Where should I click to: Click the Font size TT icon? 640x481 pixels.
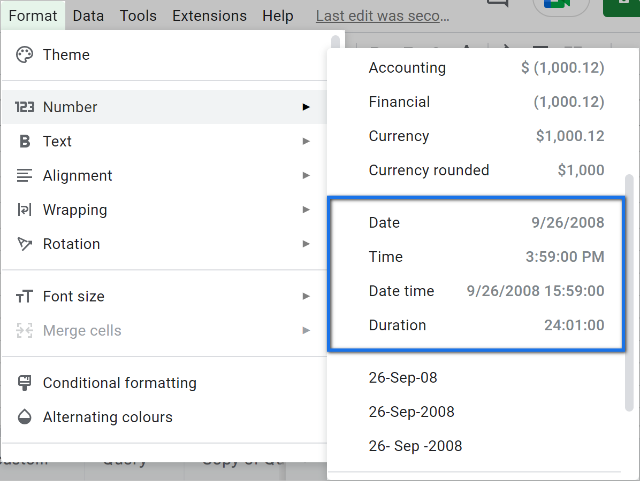25,296
